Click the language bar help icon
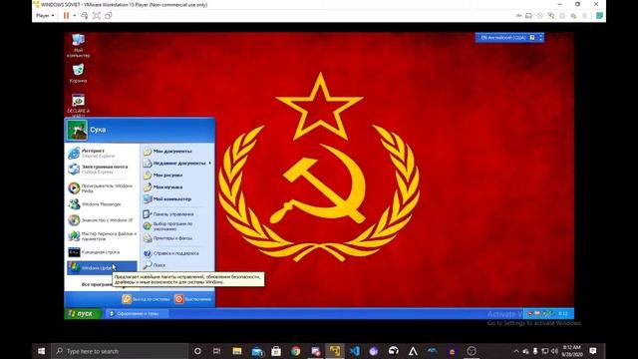 pyautogui.click(x=531, y=38)
